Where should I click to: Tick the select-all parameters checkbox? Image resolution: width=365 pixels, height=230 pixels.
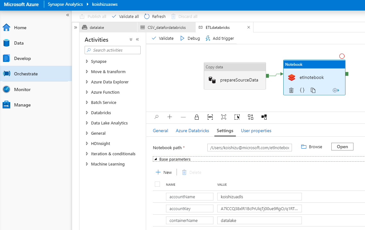click(157, 184)
